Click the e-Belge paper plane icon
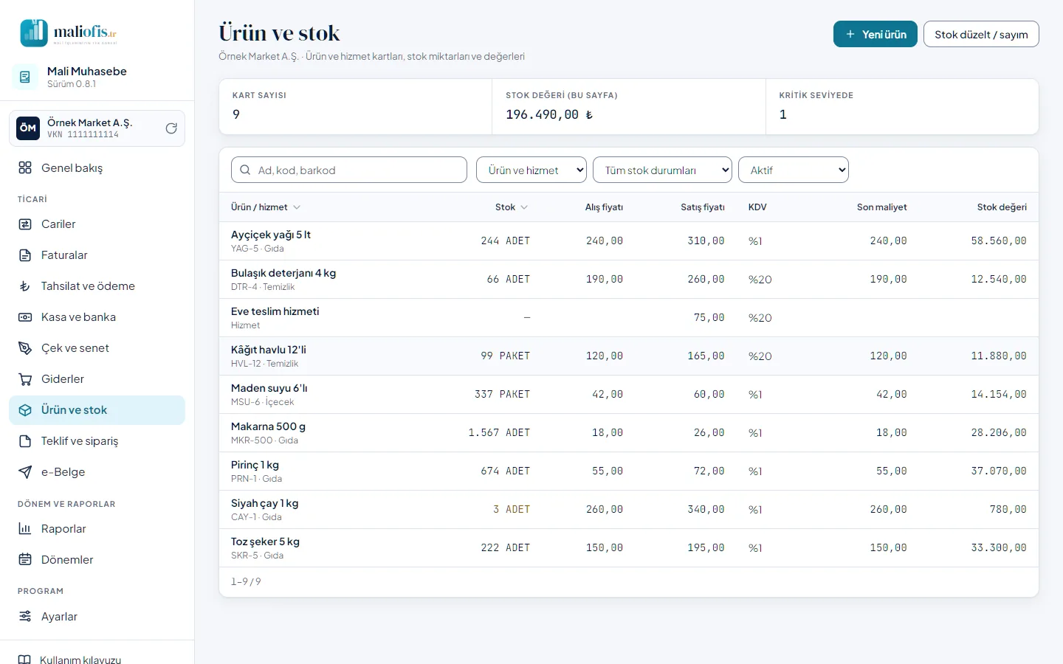The height and width of the screenshot is (664, 1063). coord(25,472)
